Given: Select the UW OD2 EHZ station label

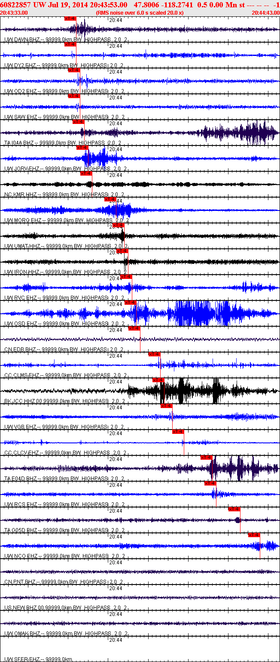Looking at the screenshot, I should (x=21, y=91).
